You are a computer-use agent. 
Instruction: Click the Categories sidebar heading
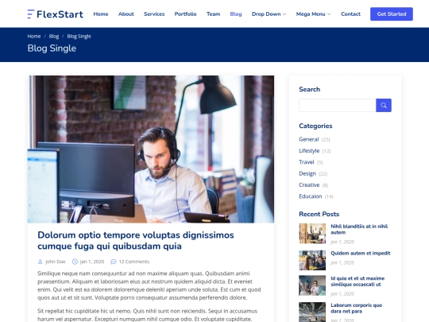315,126
